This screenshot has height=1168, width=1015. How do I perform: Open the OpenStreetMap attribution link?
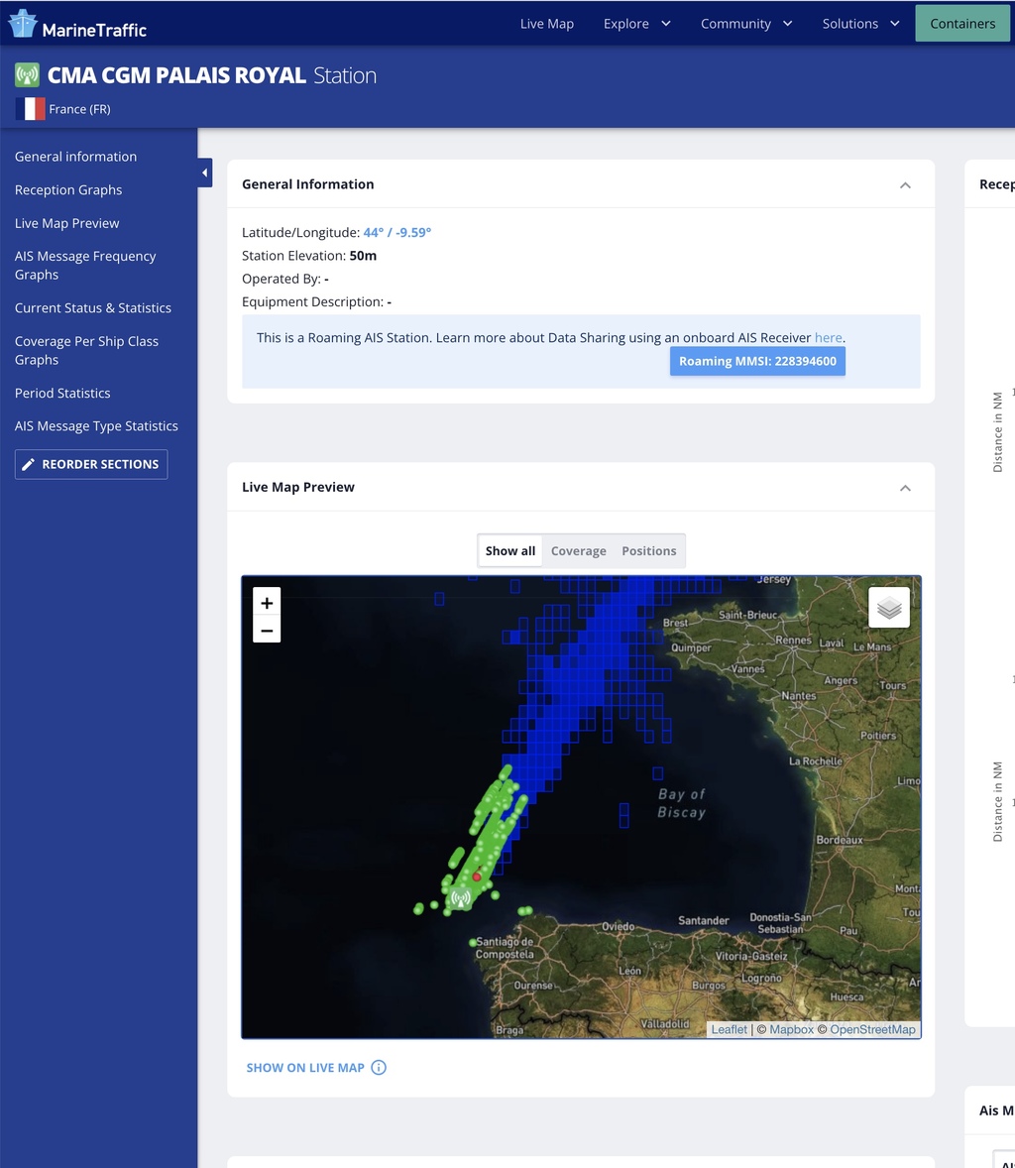click(873, 1029)
